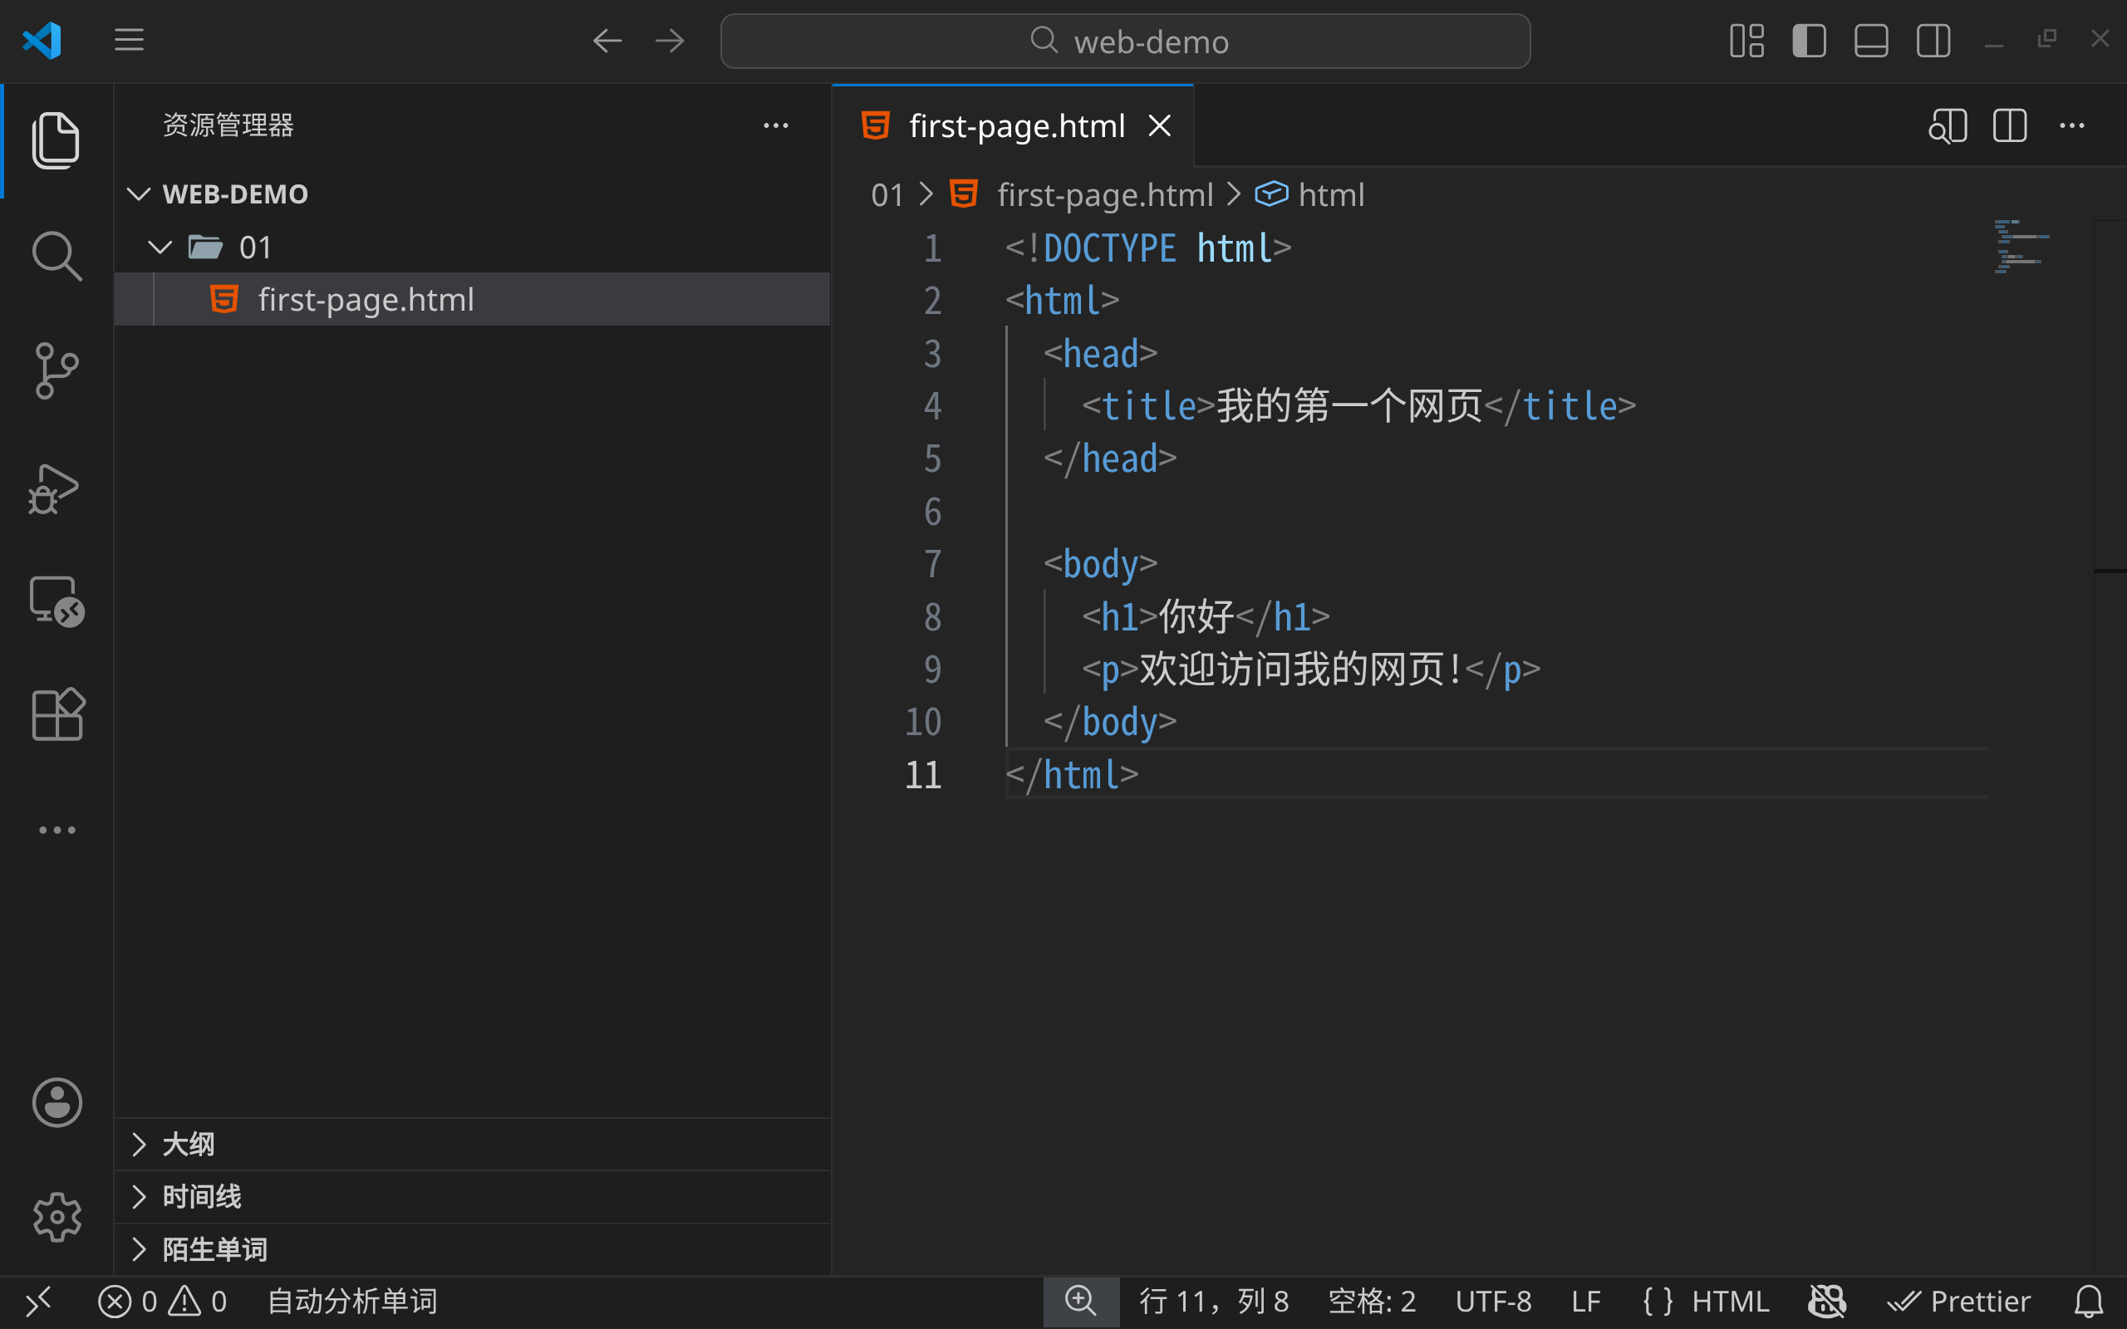Open the Remote Explorer view

pyautogui.click(x=56, y=601)
